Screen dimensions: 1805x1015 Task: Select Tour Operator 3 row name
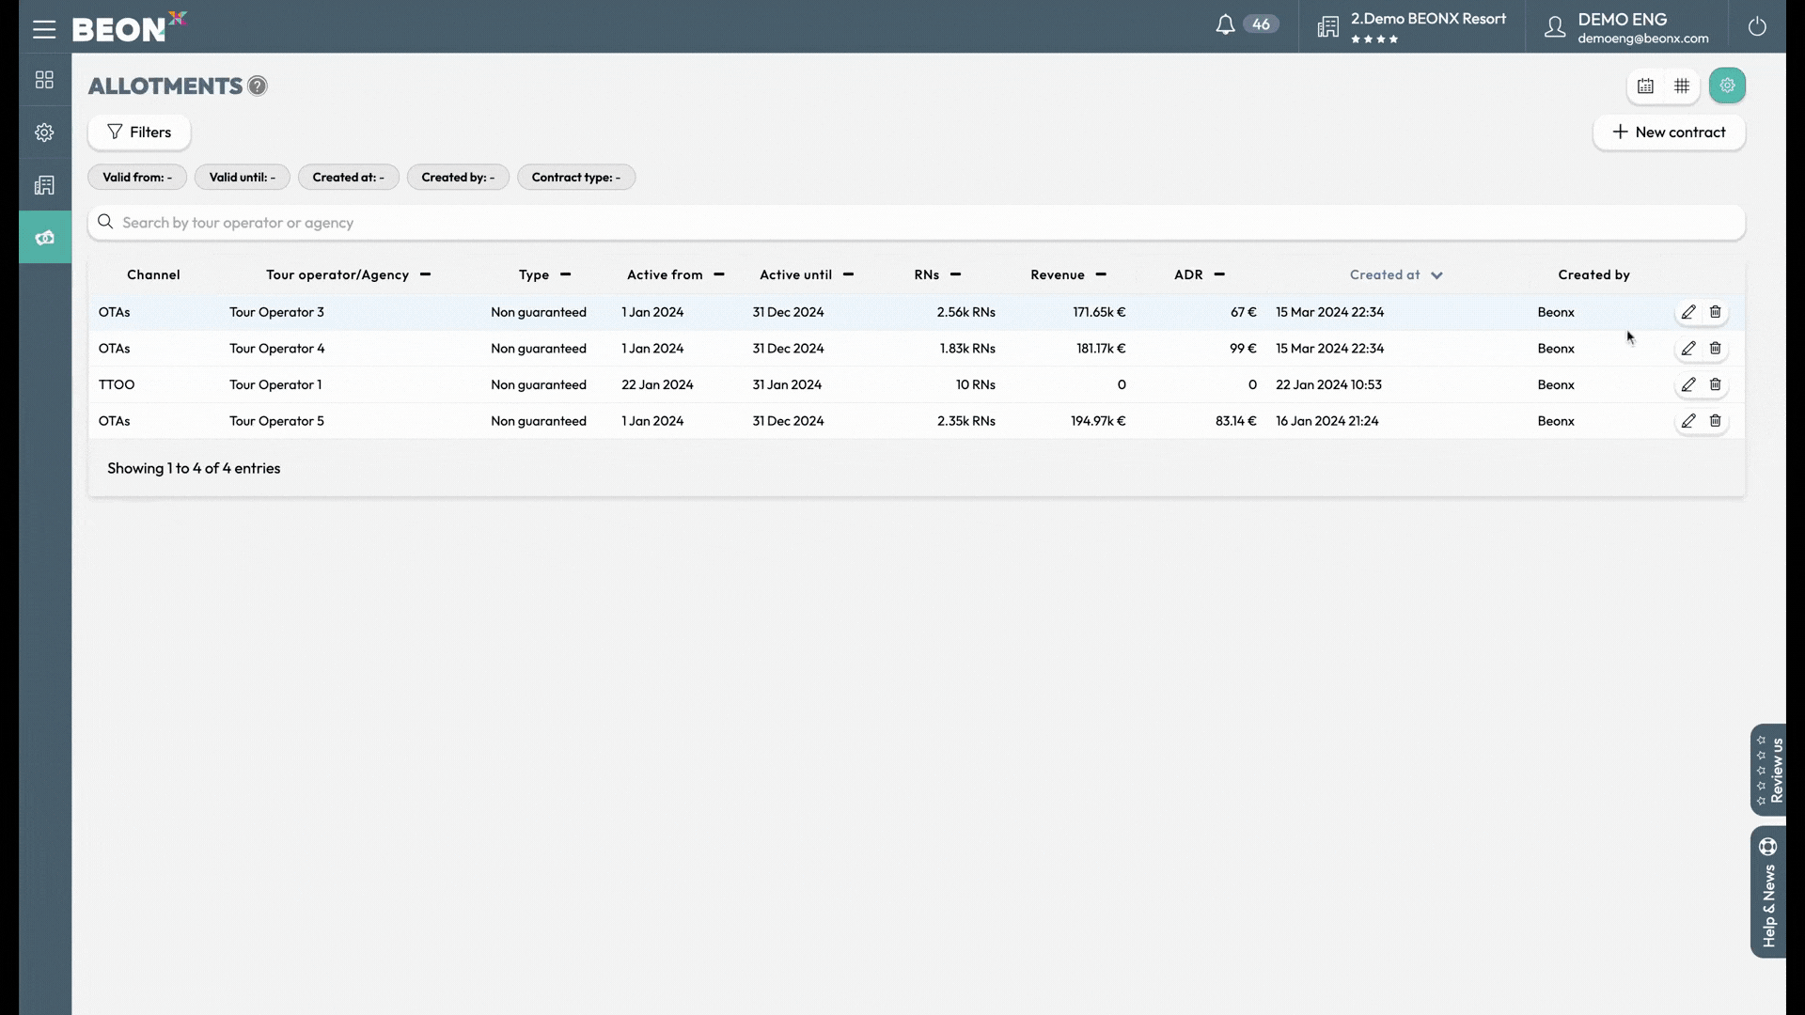[x=276, y=312]
